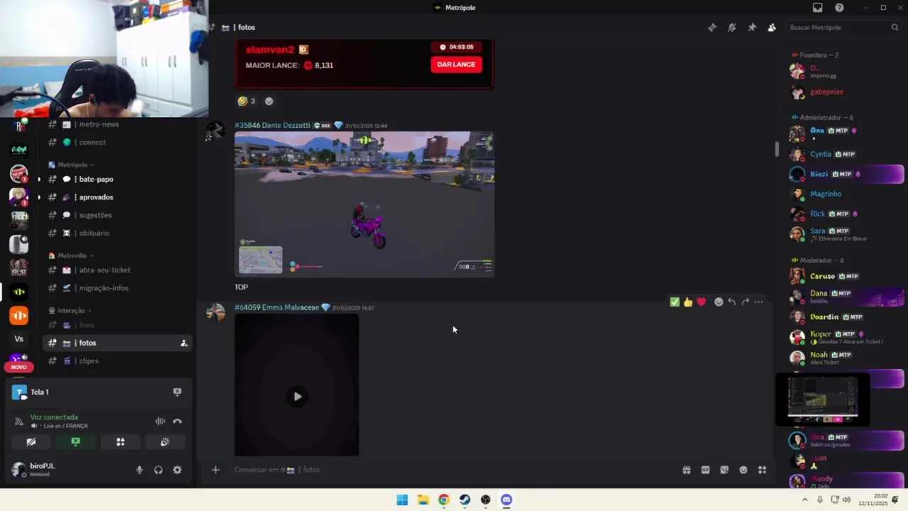Stop streaming Tela 1 icon
The height and width of the screenshot is (511, 908).
[x=177, y=392]
